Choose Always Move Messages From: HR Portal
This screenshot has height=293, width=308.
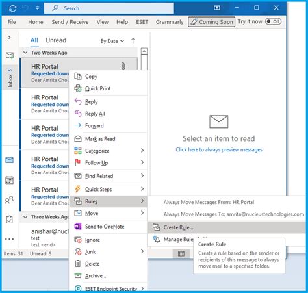227,203
